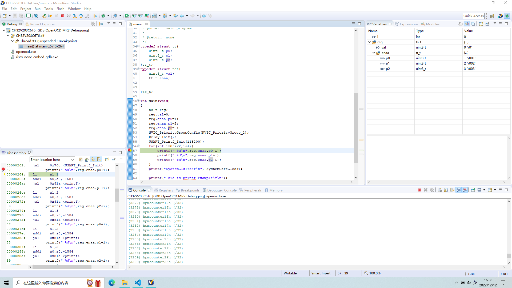Open Disassembly view menu triangle
Screen dimensions: 512x288
121,159
